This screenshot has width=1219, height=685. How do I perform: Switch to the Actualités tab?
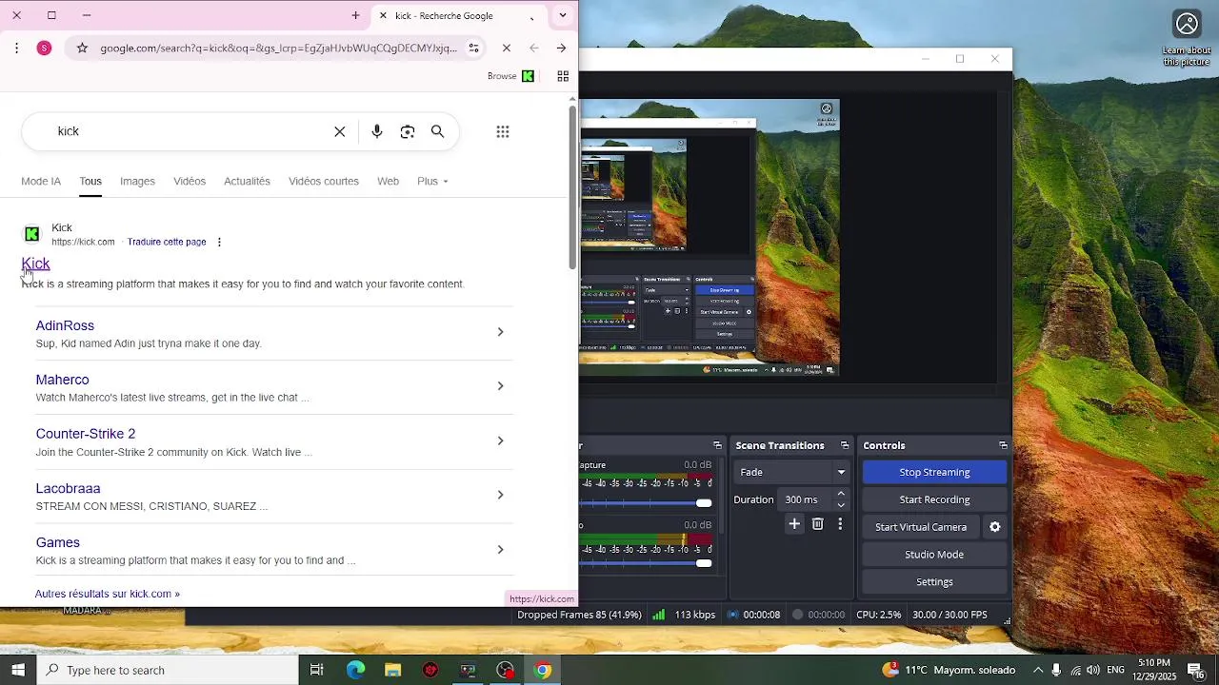[x=247, y=181]
